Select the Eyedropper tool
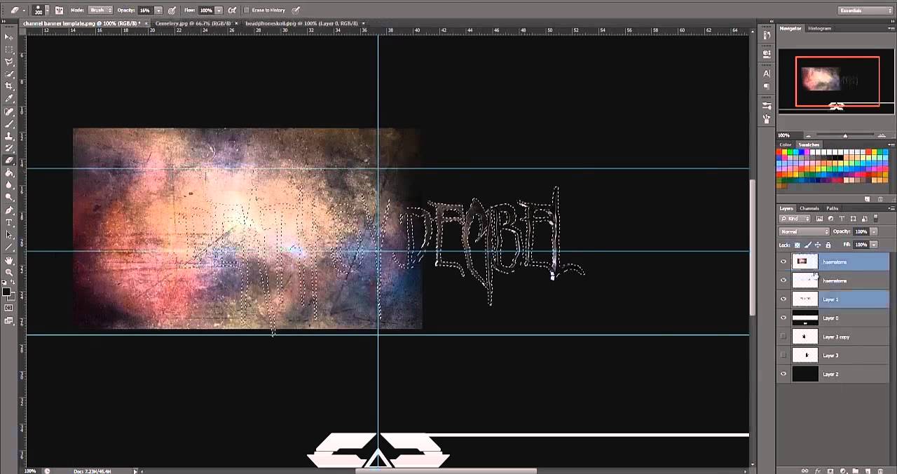The height and width of the screenshot is (474, 897). click(9, 99)
